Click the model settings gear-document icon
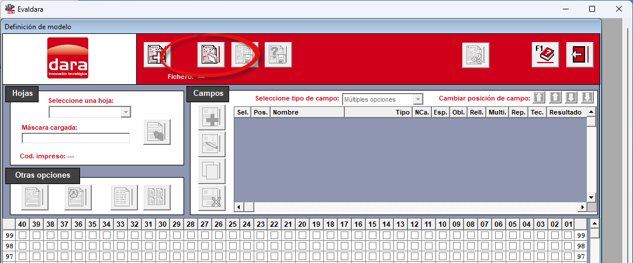This screenshot has height=263, width=633. pyautogui.click(x=476, y=55)
